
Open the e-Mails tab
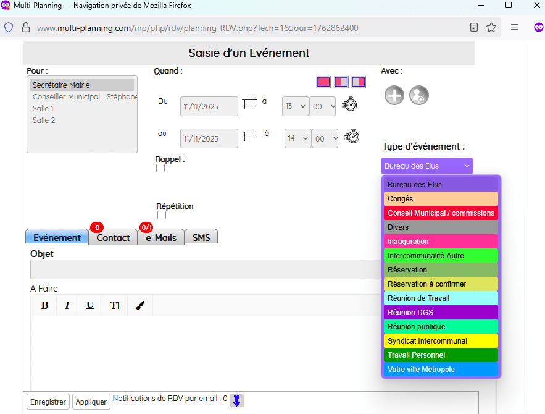(161, 238)
